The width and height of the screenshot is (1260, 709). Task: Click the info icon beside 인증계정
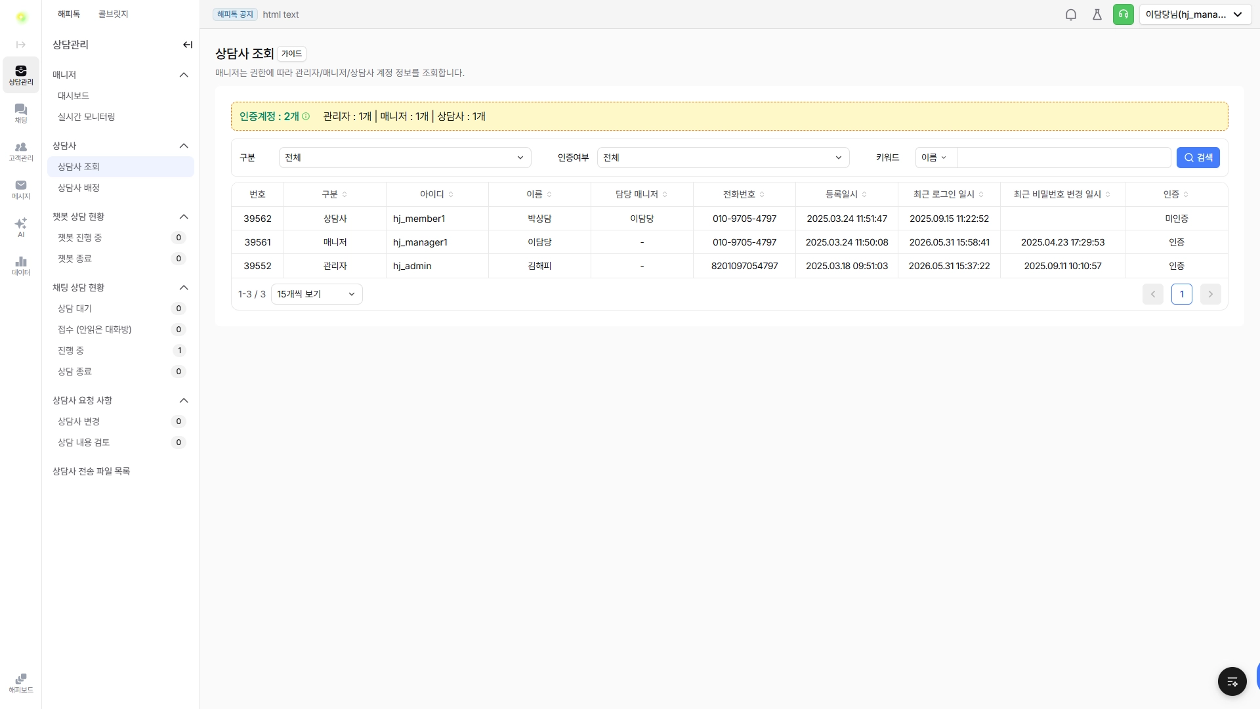tap(306, 116)
